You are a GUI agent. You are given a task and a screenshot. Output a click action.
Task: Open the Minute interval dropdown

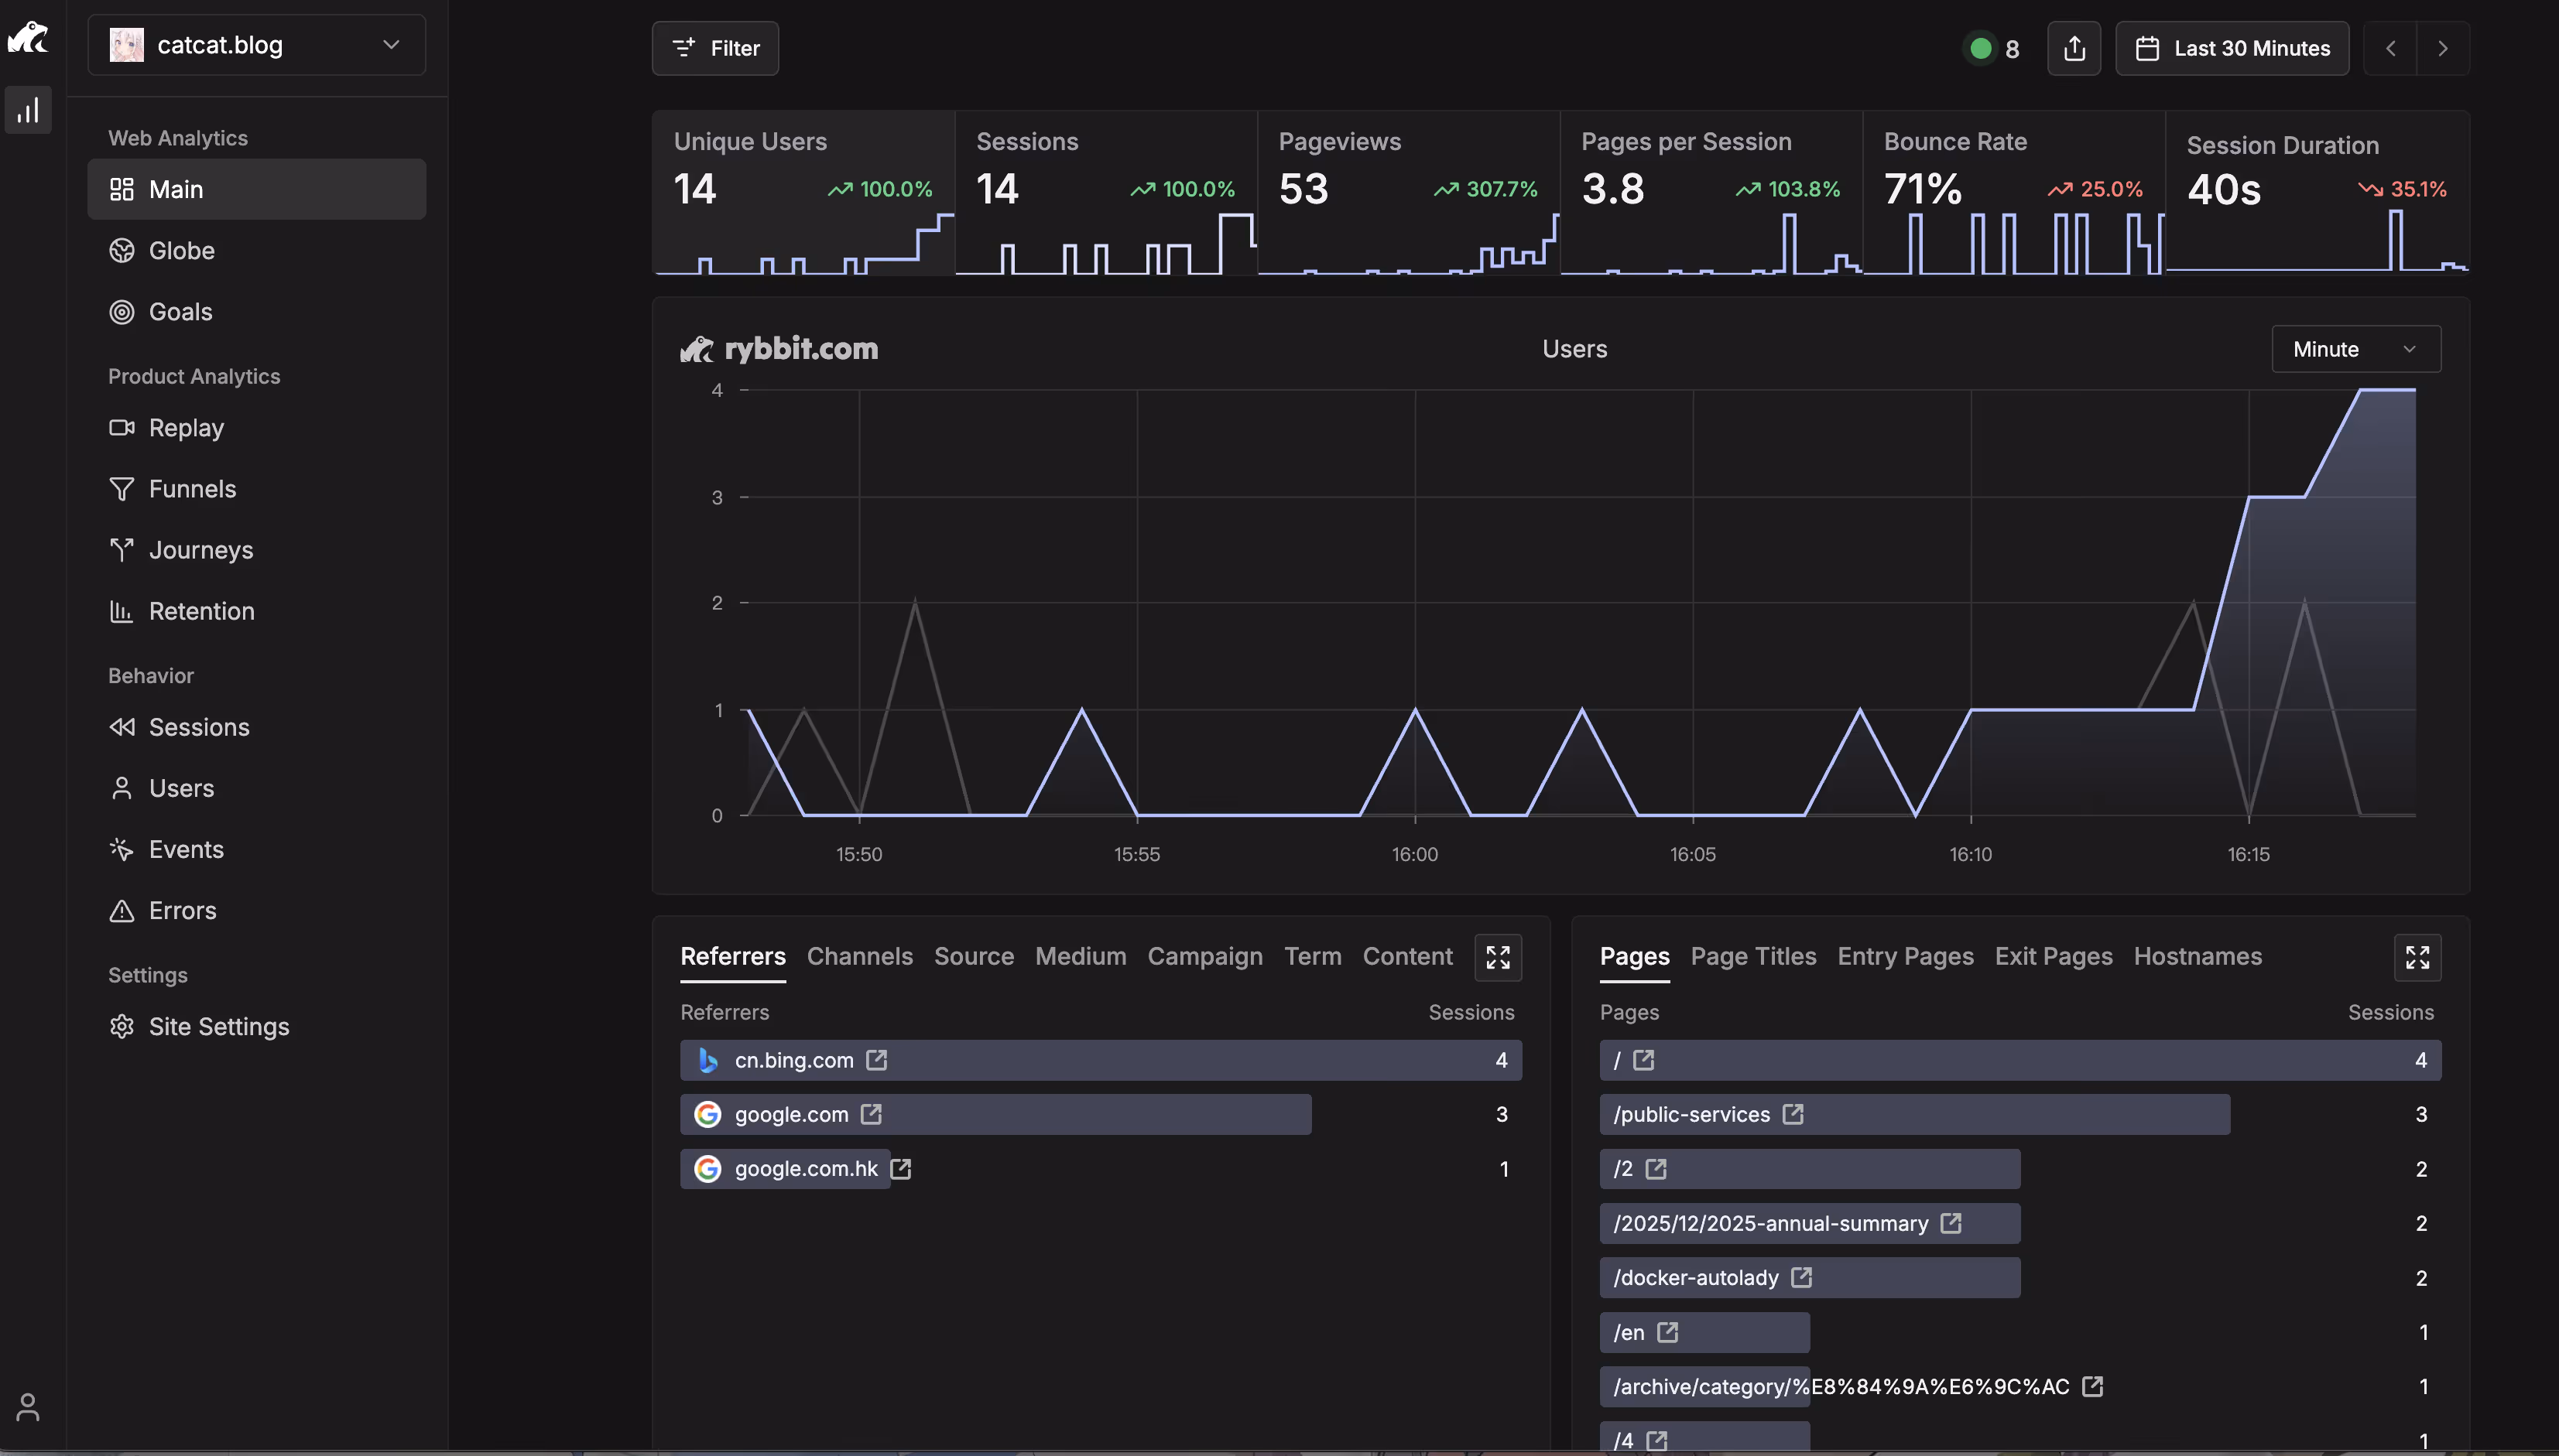2355,349
